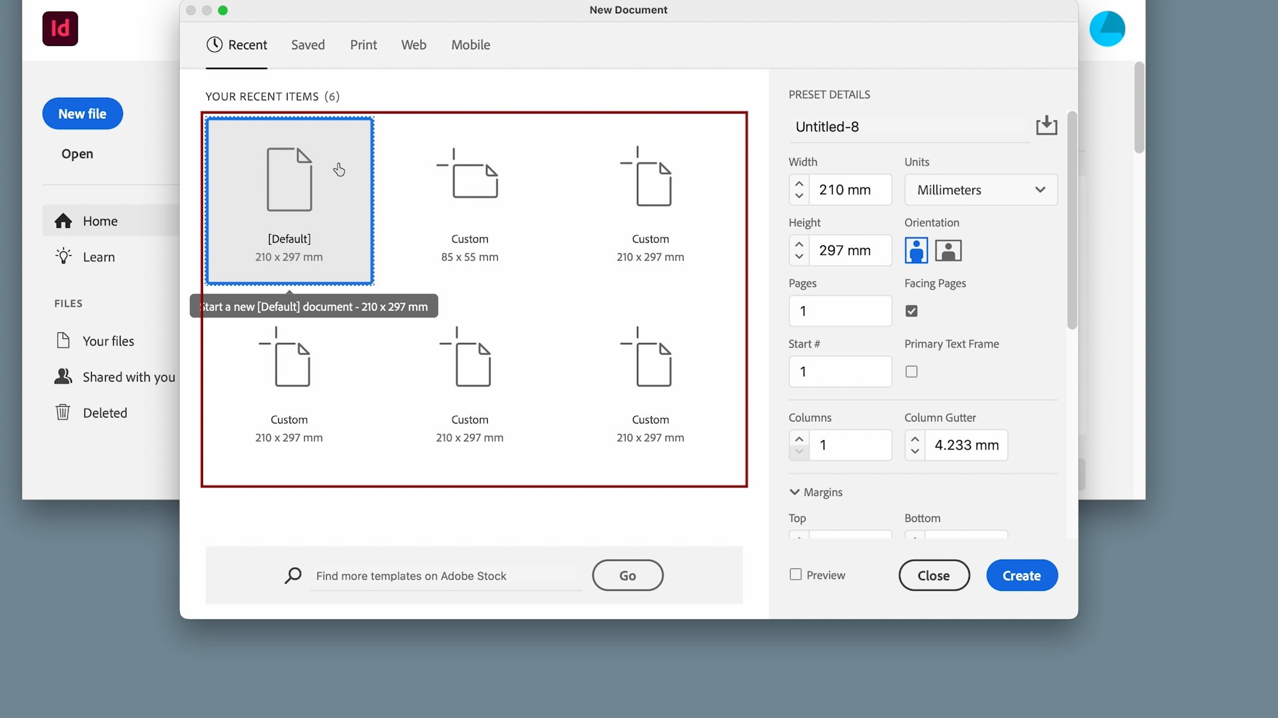1278x718 pixels.
Task: Open the Deleted files section
Action: (105, 412)
